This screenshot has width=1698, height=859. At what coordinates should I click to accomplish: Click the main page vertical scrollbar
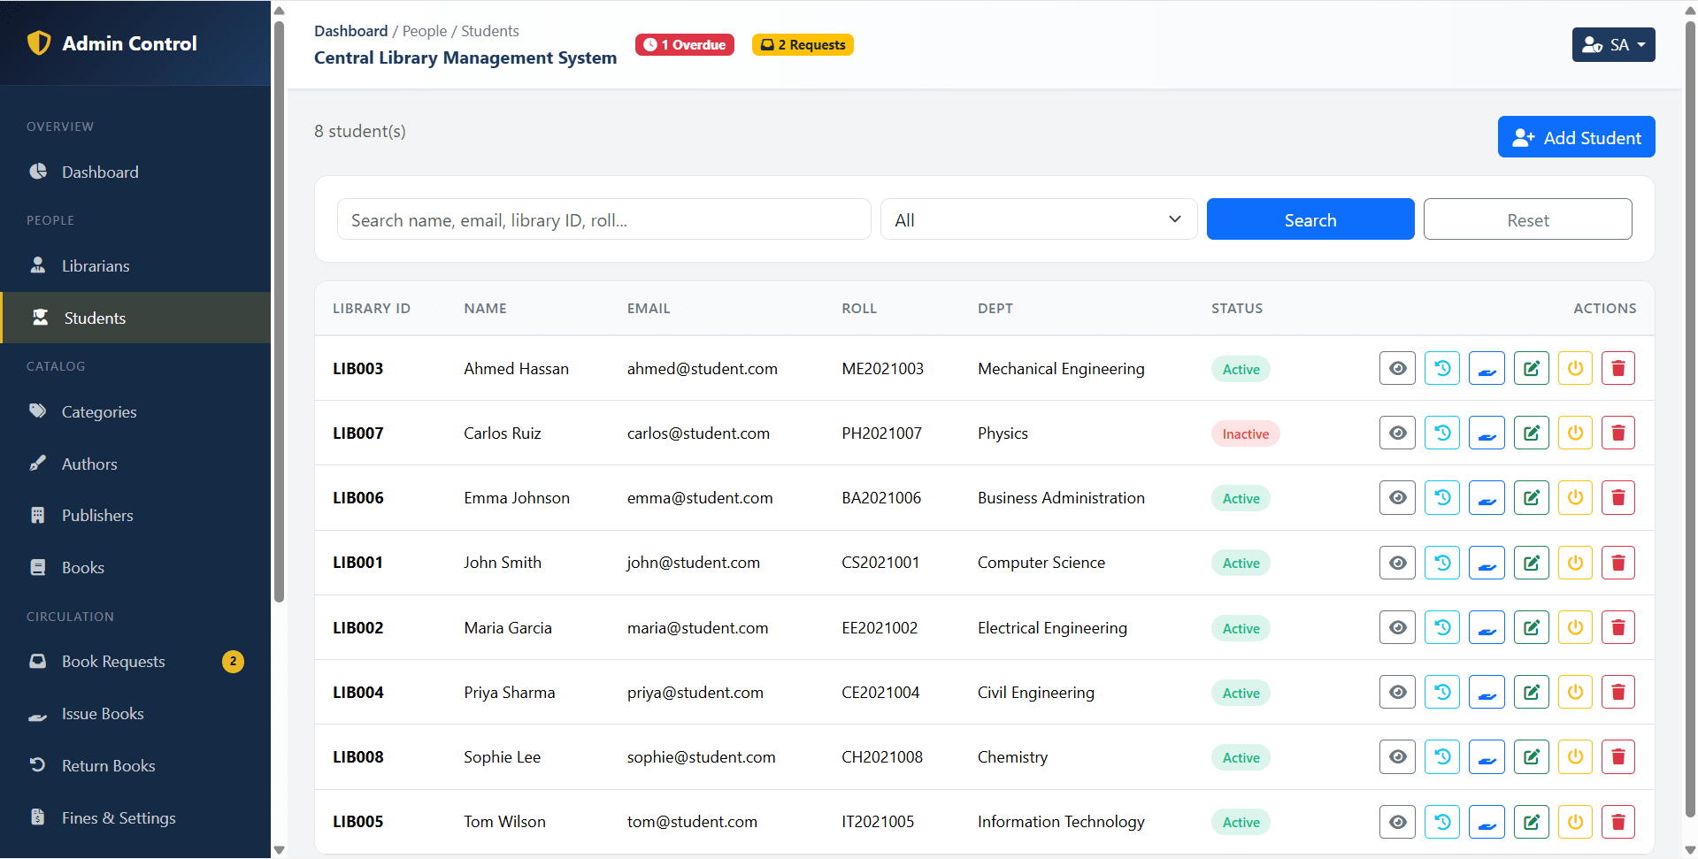tap(1690, 416)
